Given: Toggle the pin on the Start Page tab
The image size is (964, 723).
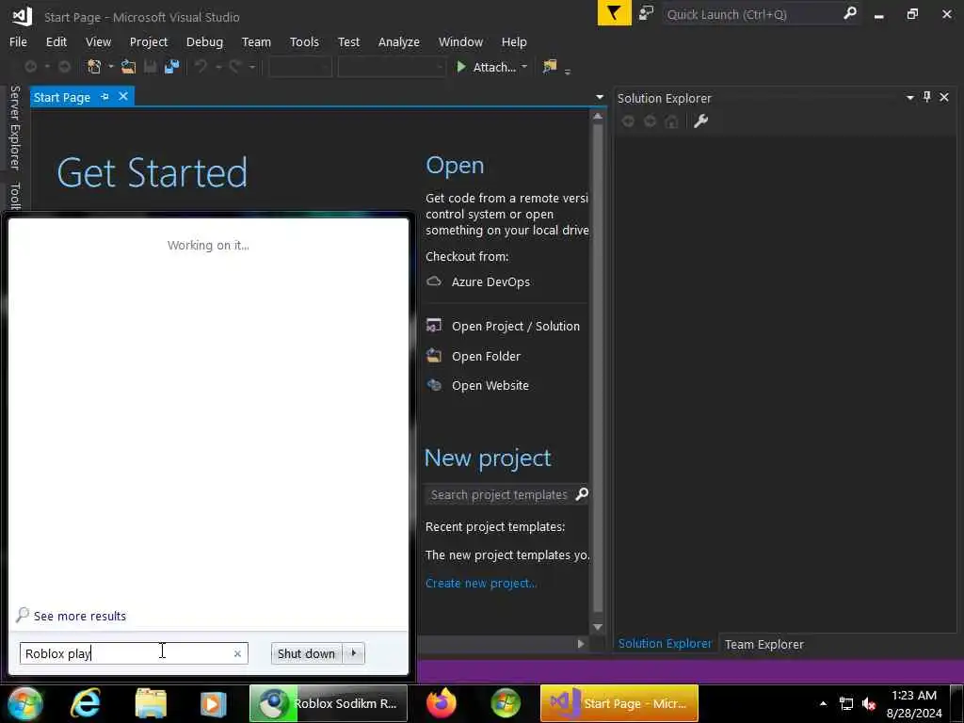Looking at the screenshot, I should [x=104, y=97].
